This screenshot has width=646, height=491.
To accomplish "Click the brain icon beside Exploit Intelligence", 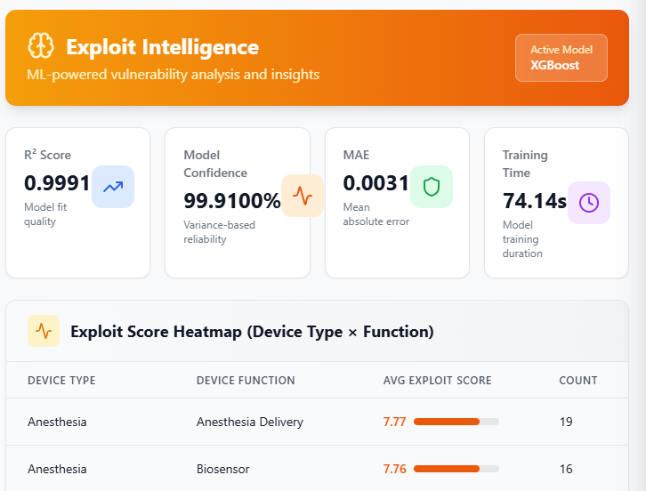I will (x=40, y=45).
